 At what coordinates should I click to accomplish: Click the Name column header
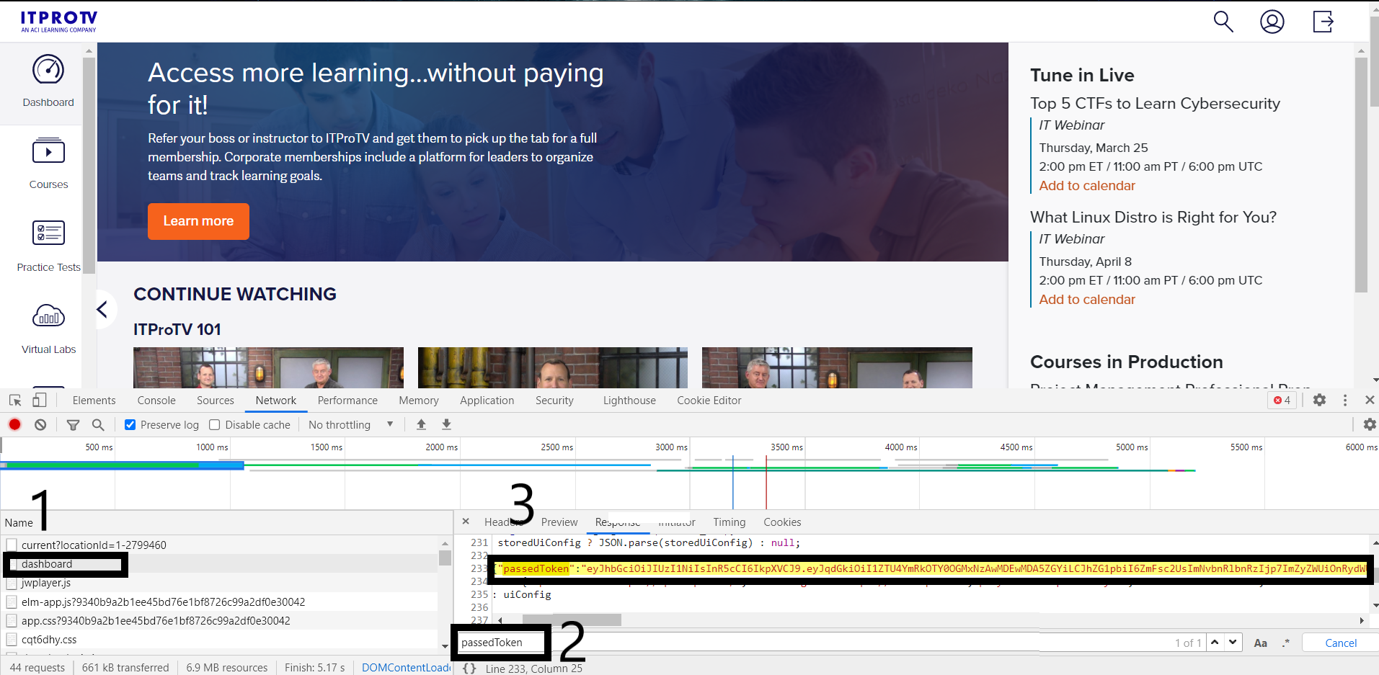226,523
